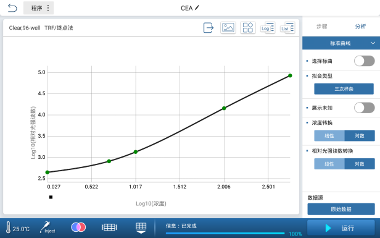Click the image view icon
Image resolution: width=380 pixels, height=238 pixels.
click(228, 27)
